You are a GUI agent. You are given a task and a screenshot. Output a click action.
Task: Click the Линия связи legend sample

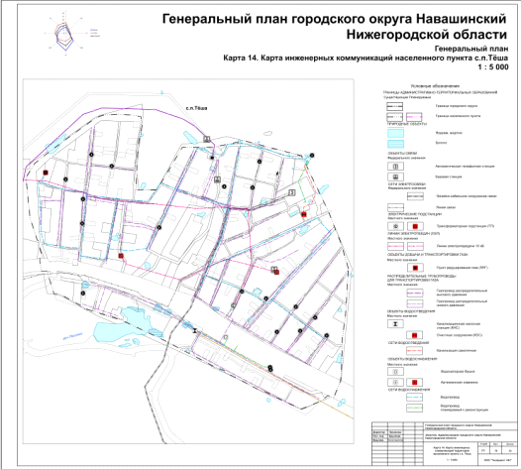[395, 207]
